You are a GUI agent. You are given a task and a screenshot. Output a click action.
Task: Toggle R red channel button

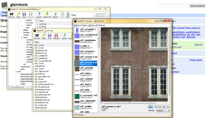(x=156, y=107)
